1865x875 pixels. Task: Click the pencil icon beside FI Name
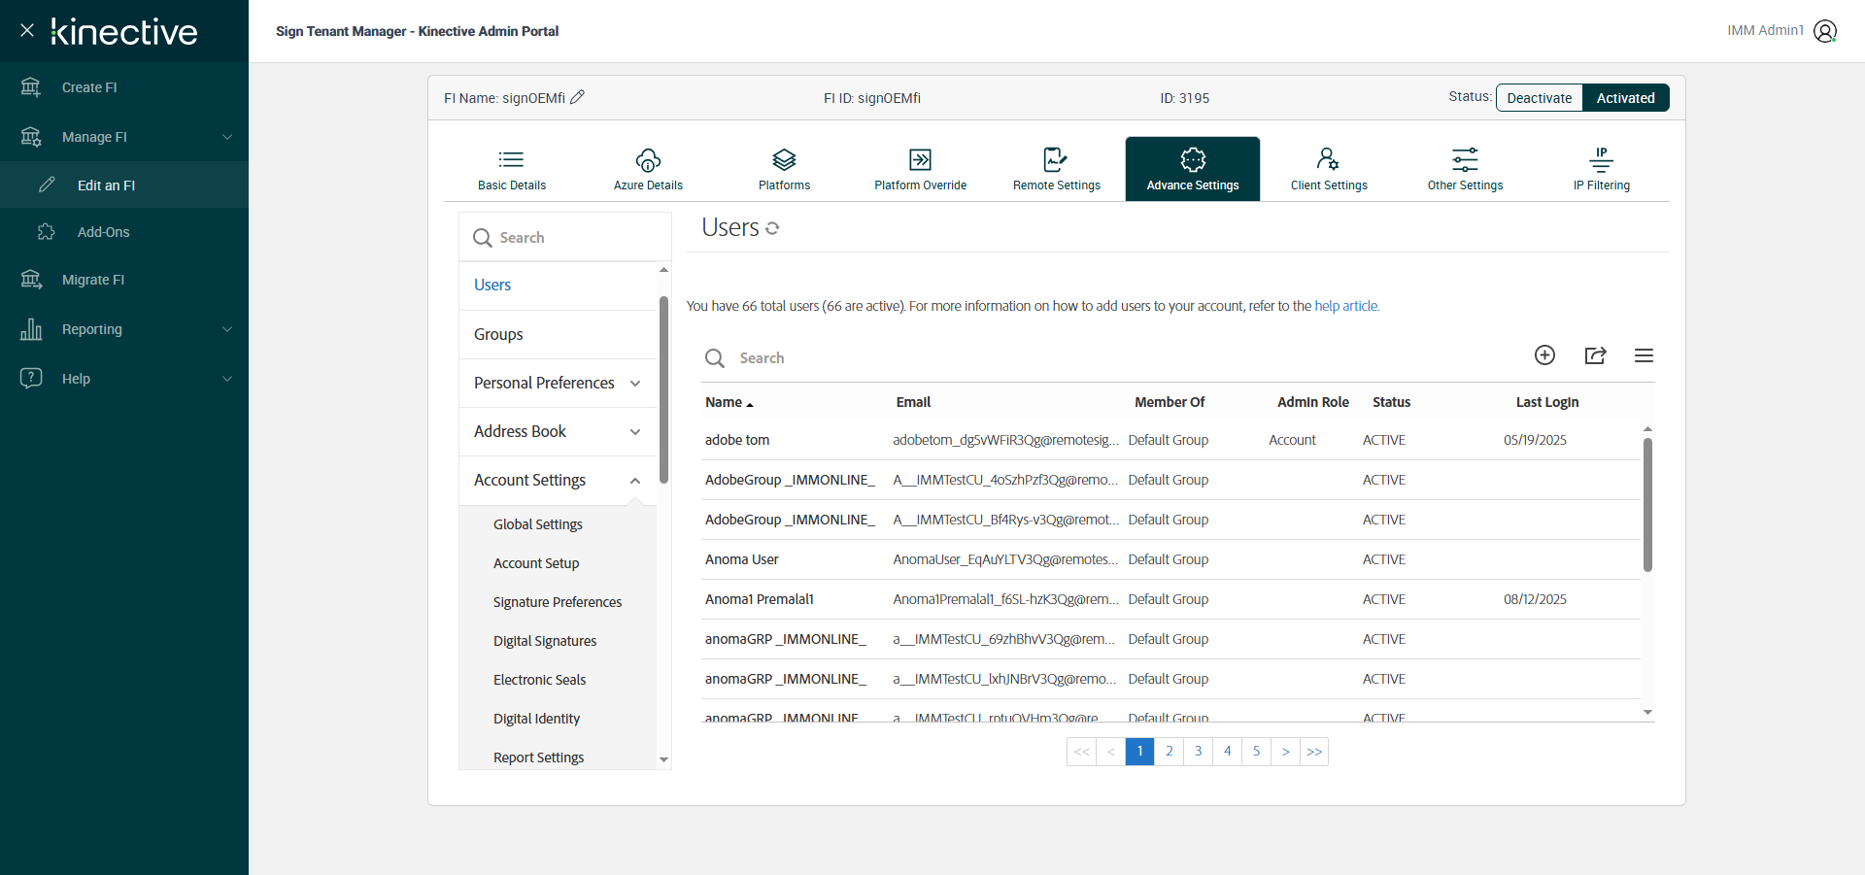point(577,97)
